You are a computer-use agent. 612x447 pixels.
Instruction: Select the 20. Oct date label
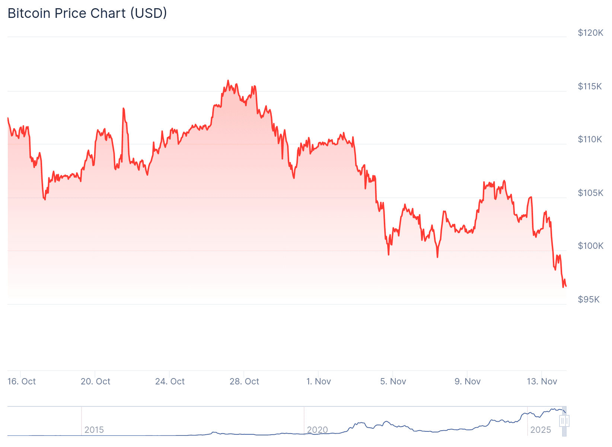(x=96, y=381)
